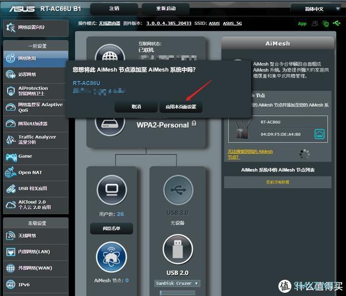Open the NetEase UU accelerator icon

10,123
